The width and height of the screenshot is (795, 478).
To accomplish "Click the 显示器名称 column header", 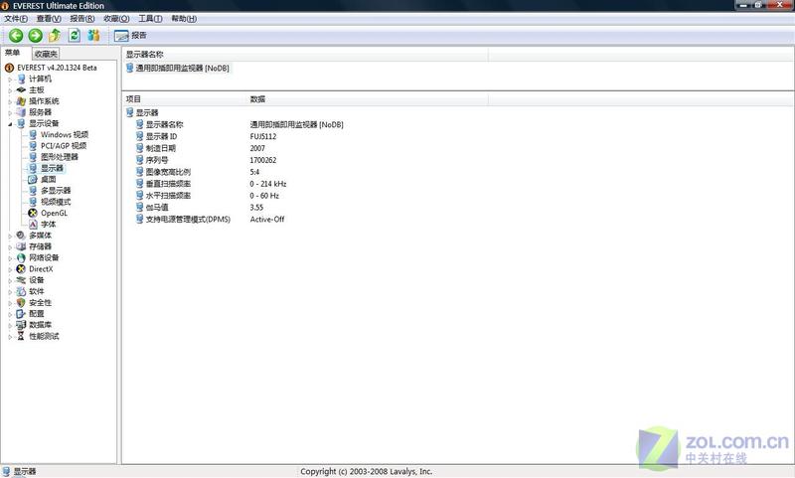I will 305,55.
